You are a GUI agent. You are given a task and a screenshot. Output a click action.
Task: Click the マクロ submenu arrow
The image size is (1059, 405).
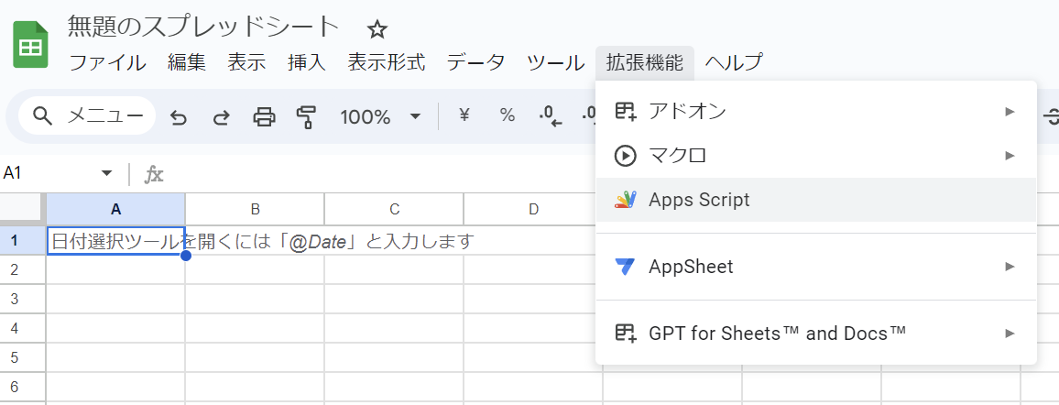coord(1010,155)
